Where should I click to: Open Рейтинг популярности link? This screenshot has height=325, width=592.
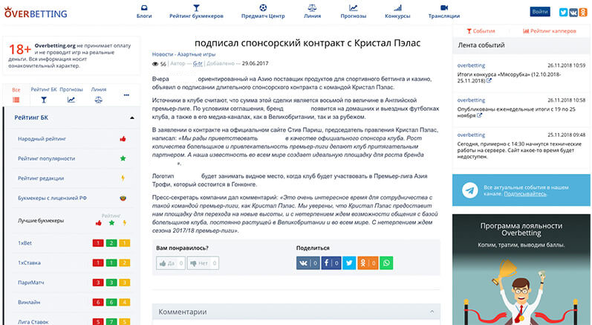pos(47,158)
